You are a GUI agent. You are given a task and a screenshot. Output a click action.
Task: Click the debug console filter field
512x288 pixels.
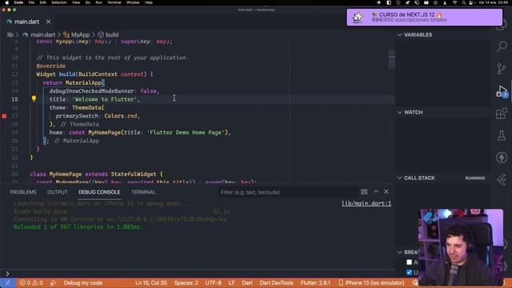pyautogui.click(x=287, y=192)
